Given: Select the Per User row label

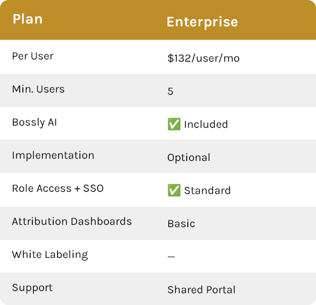Looking at the screenshot, I should click(x=33, y=56).
